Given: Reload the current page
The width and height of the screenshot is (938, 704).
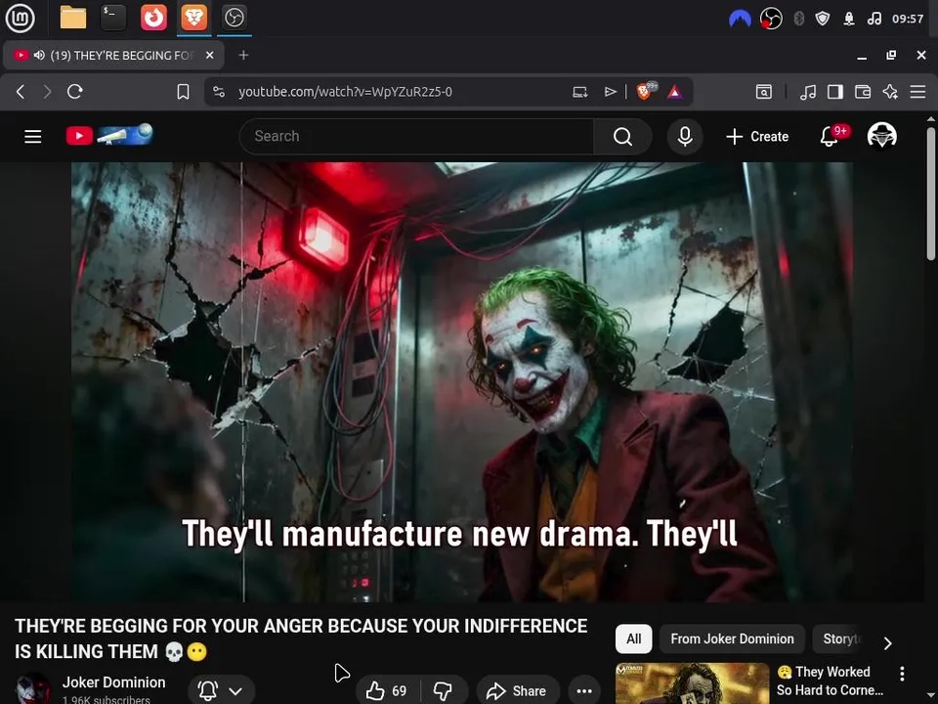Looking at the screenshot, I should pyautogui.click(x=75, y=92).
